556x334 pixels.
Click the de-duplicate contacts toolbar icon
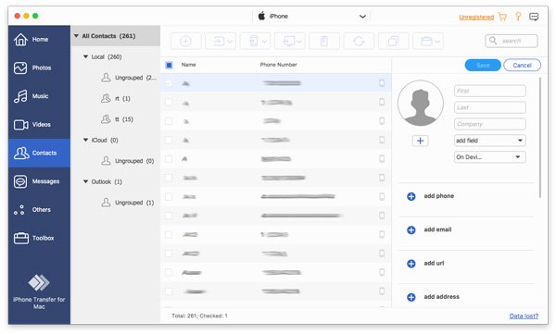394,41
